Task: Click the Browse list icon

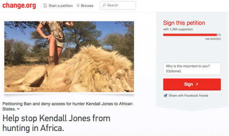Action: (x=78, y=5)
